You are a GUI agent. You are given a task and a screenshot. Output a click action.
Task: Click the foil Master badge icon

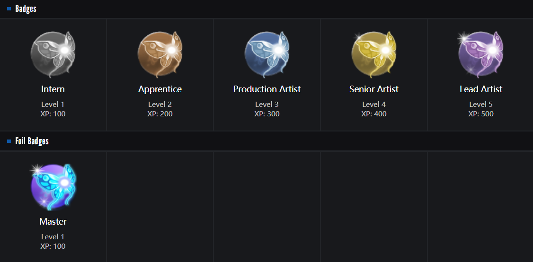(x=53, y=186)
